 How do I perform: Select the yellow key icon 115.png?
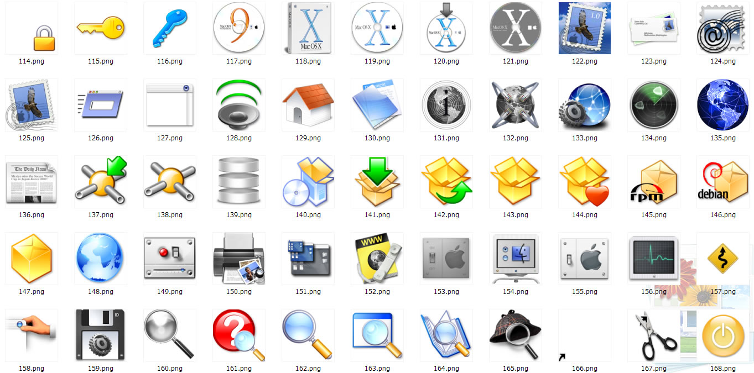101,28
